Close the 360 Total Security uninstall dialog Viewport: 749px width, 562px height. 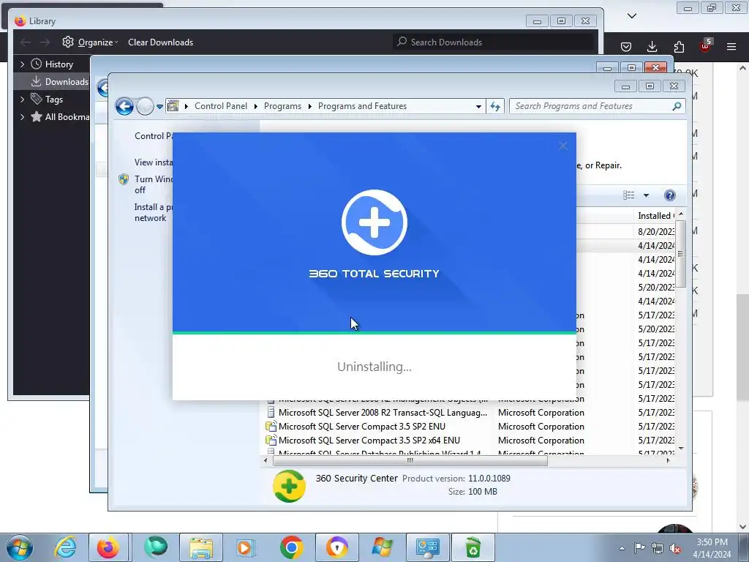[563, 146]
